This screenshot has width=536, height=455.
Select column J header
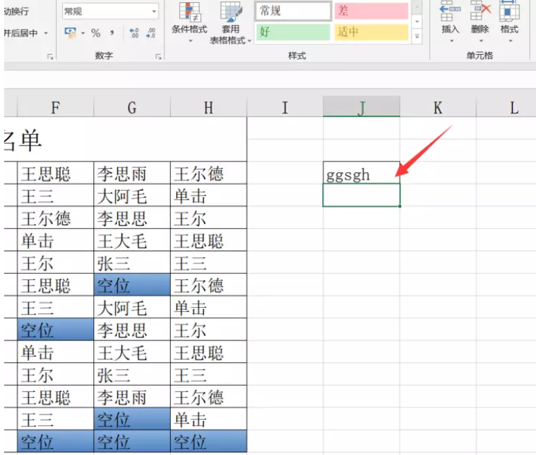point(361,107)
